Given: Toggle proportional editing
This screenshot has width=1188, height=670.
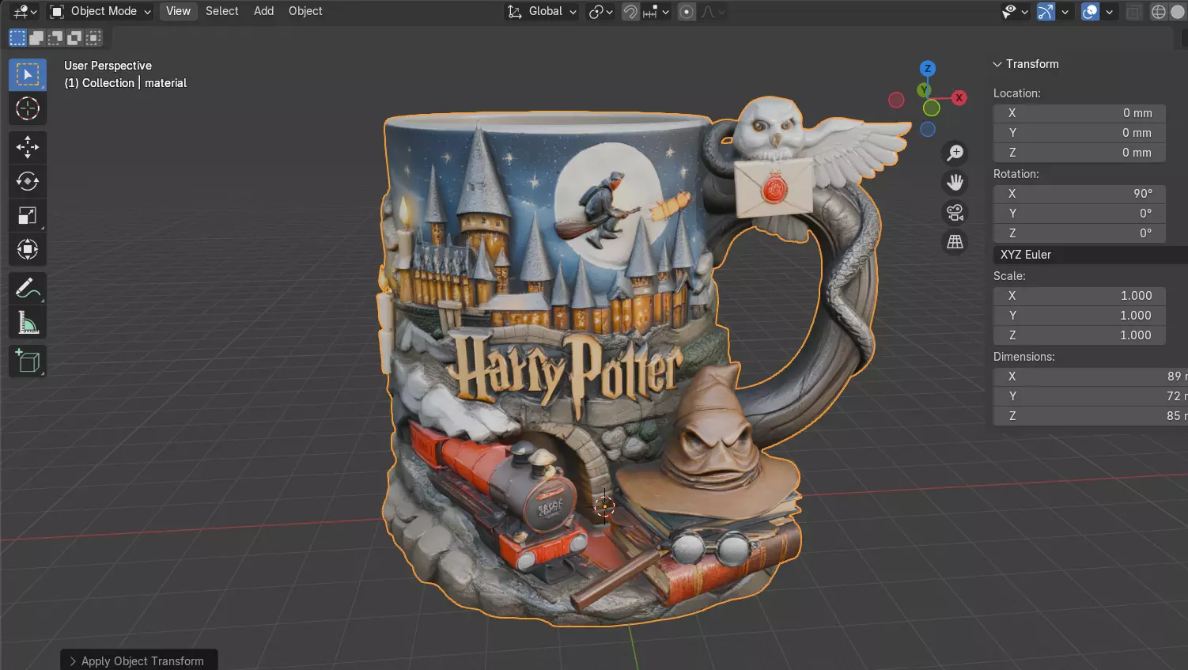Looking at the screenshot, I should [687, 12].
